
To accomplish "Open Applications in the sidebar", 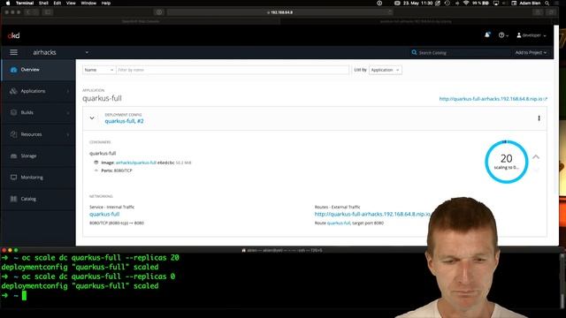I will (x=38, y=91).
